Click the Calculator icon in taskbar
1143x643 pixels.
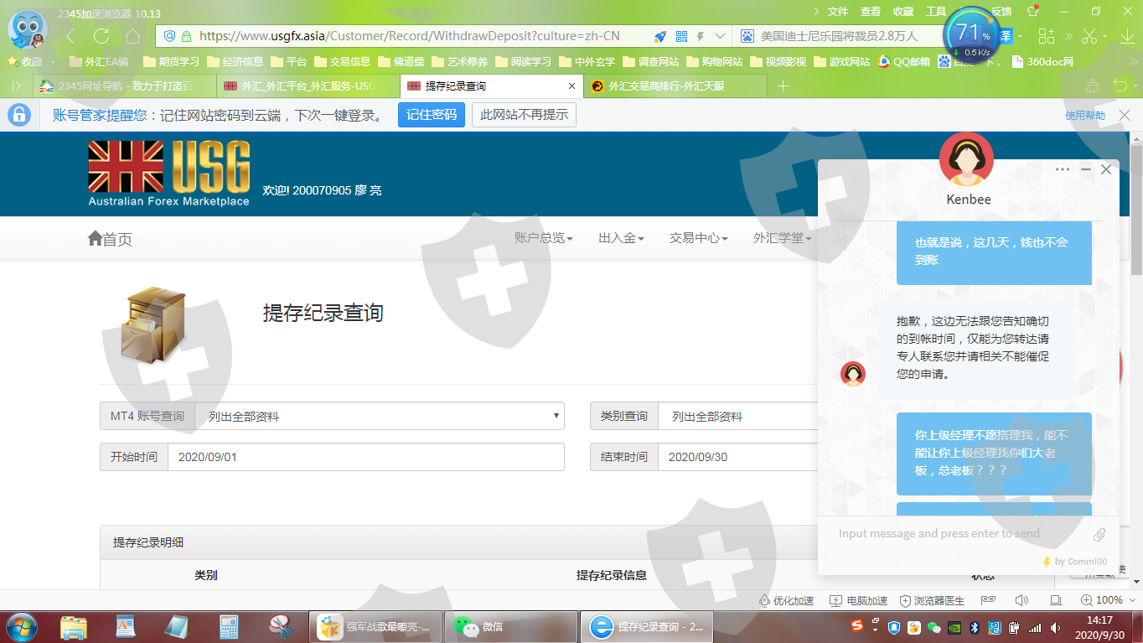click(229, 626)
